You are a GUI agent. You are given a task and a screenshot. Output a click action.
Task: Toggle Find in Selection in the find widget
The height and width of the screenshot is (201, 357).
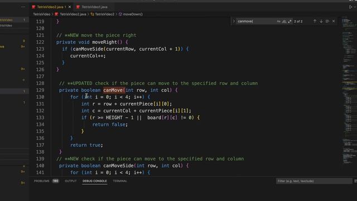pyautogui.click(x=327, y=21)
